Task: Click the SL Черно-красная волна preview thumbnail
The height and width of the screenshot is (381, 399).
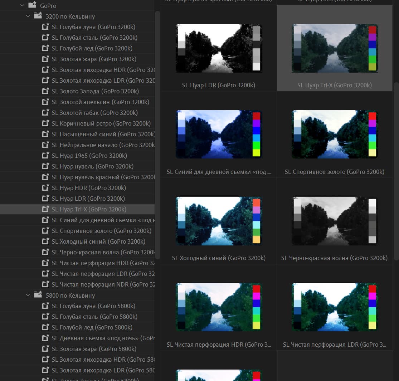Action: coord(335,221)
